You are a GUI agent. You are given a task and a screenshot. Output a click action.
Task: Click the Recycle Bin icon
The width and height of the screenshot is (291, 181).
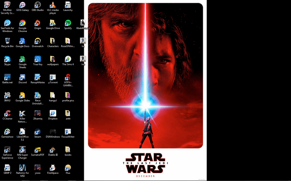coord(7,41)
